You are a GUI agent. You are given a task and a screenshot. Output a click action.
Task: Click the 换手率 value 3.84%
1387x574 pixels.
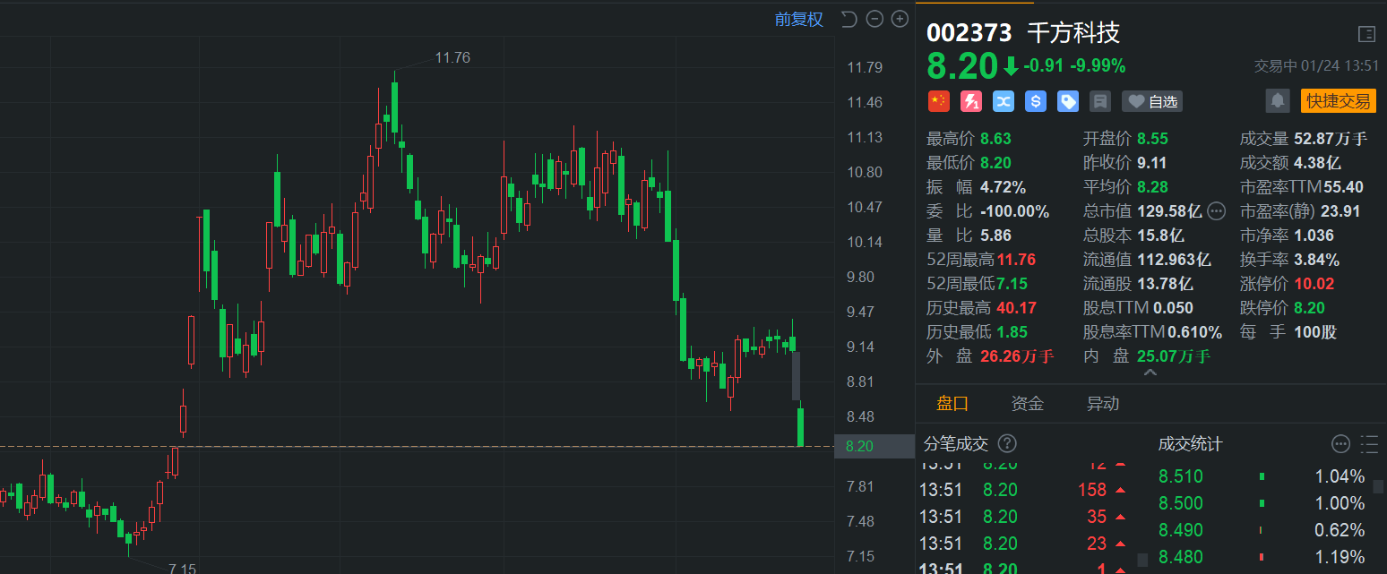1316,260
